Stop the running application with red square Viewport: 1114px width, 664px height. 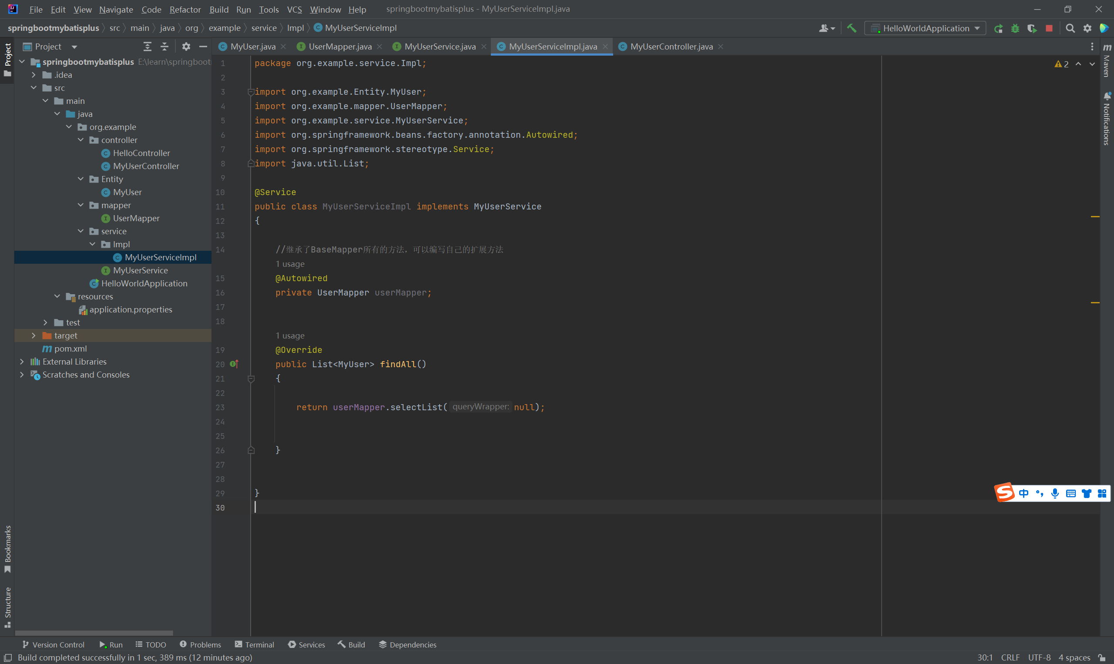tap(1049, 28)
